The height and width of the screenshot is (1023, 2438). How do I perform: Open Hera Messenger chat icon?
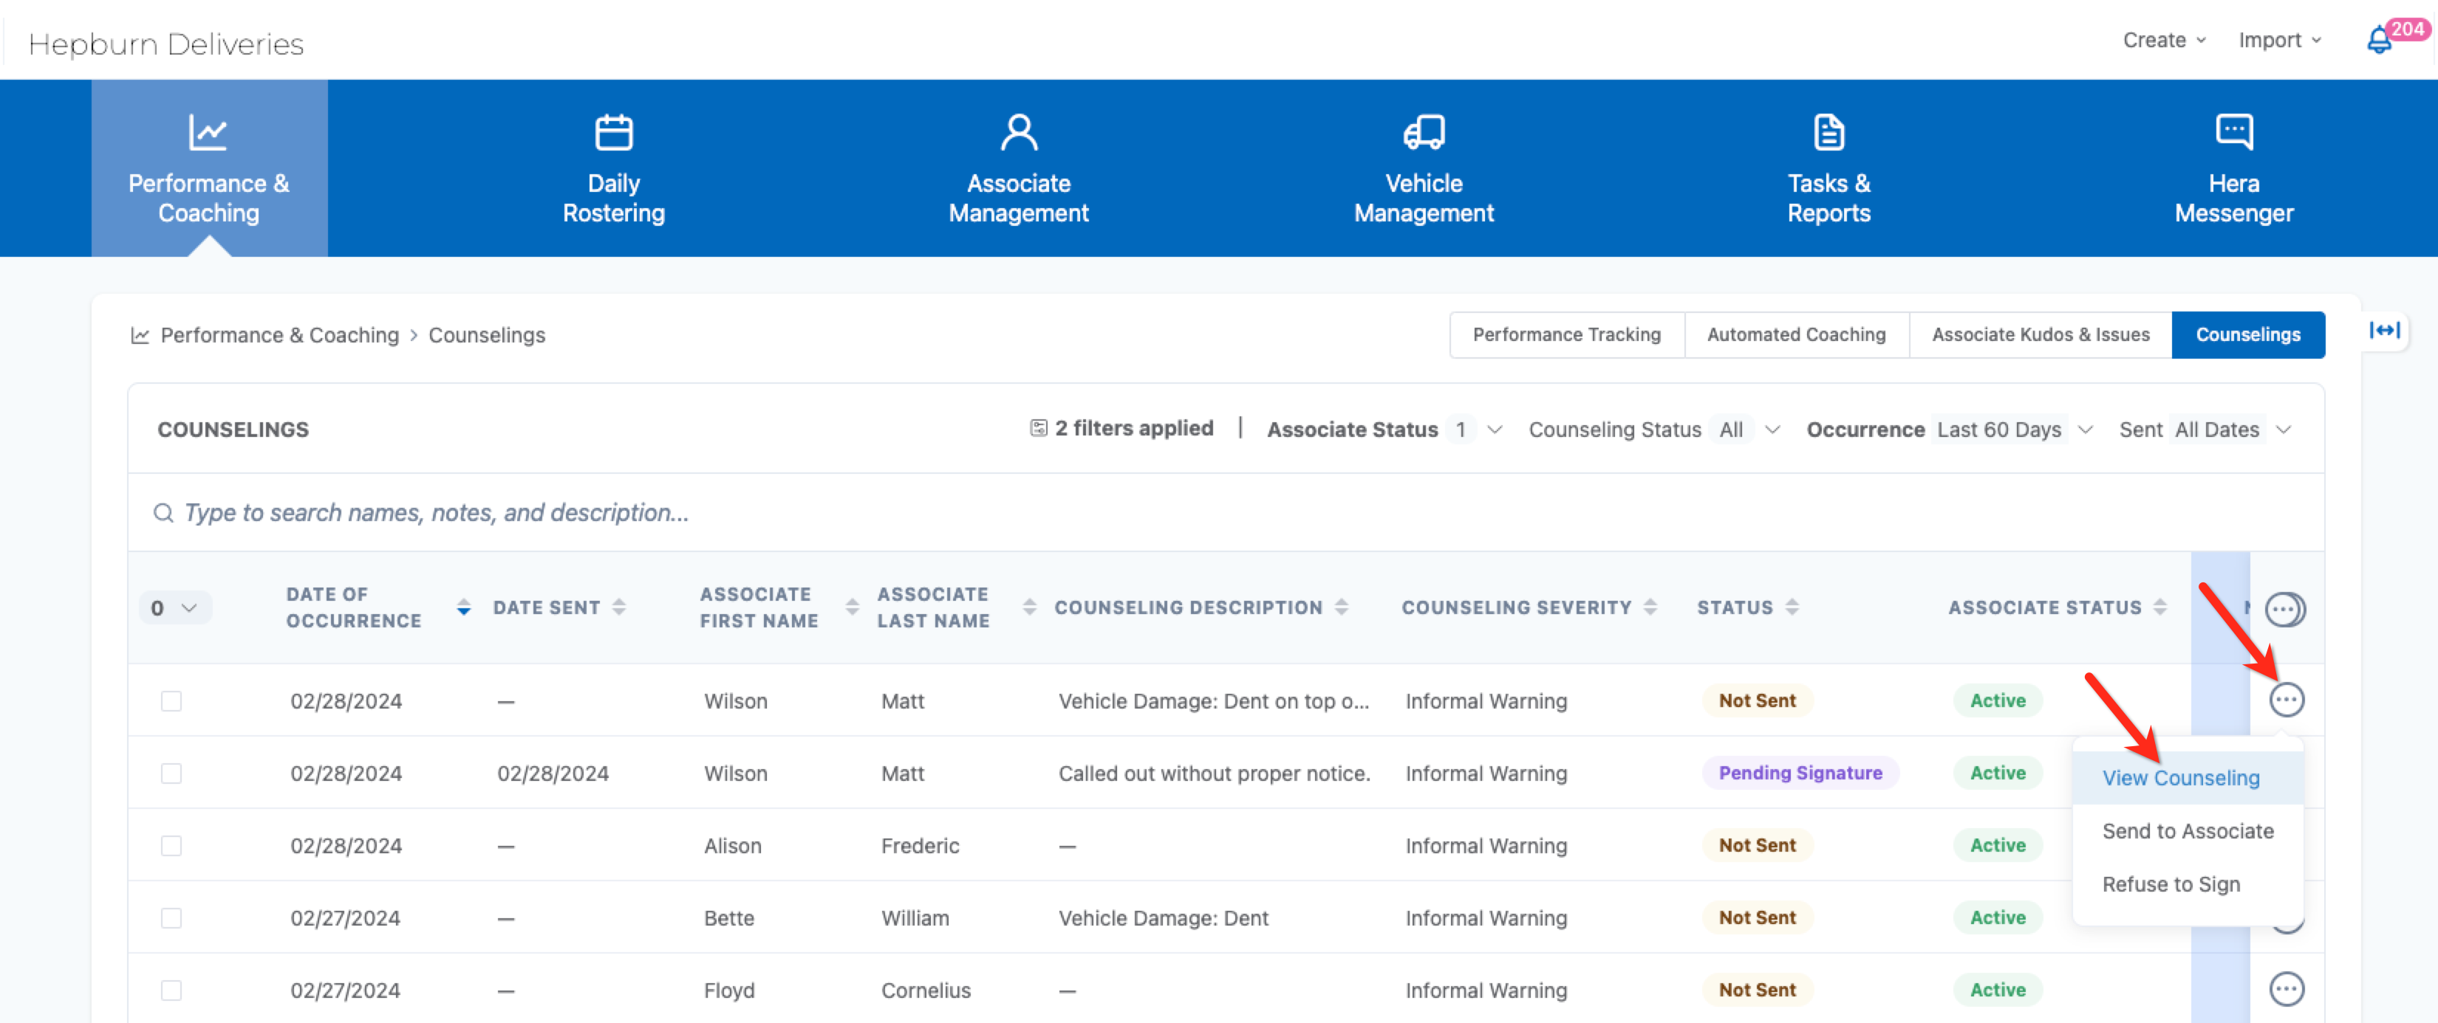pyautogui.click(x=2233, y=132)
